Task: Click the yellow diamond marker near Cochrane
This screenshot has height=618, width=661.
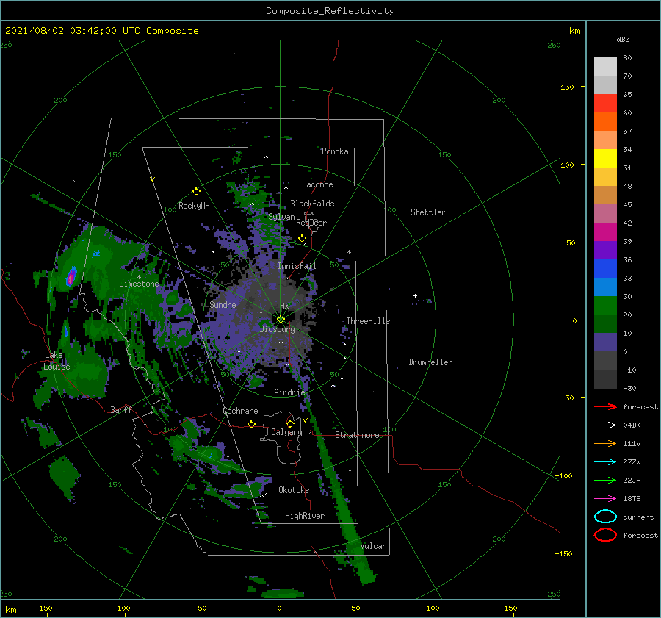Action: coord(251,425)
